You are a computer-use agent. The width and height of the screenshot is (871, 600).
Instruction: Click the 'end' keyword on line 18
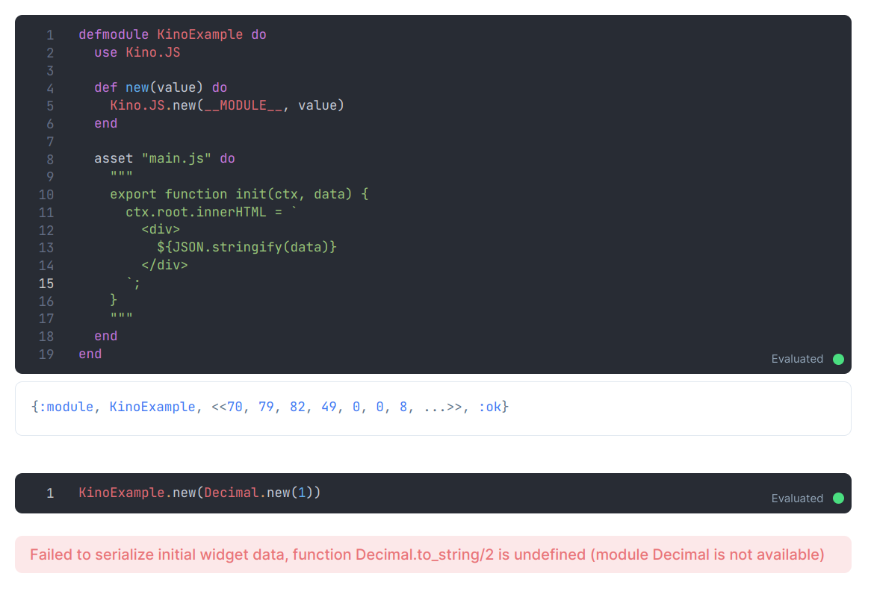105,336
